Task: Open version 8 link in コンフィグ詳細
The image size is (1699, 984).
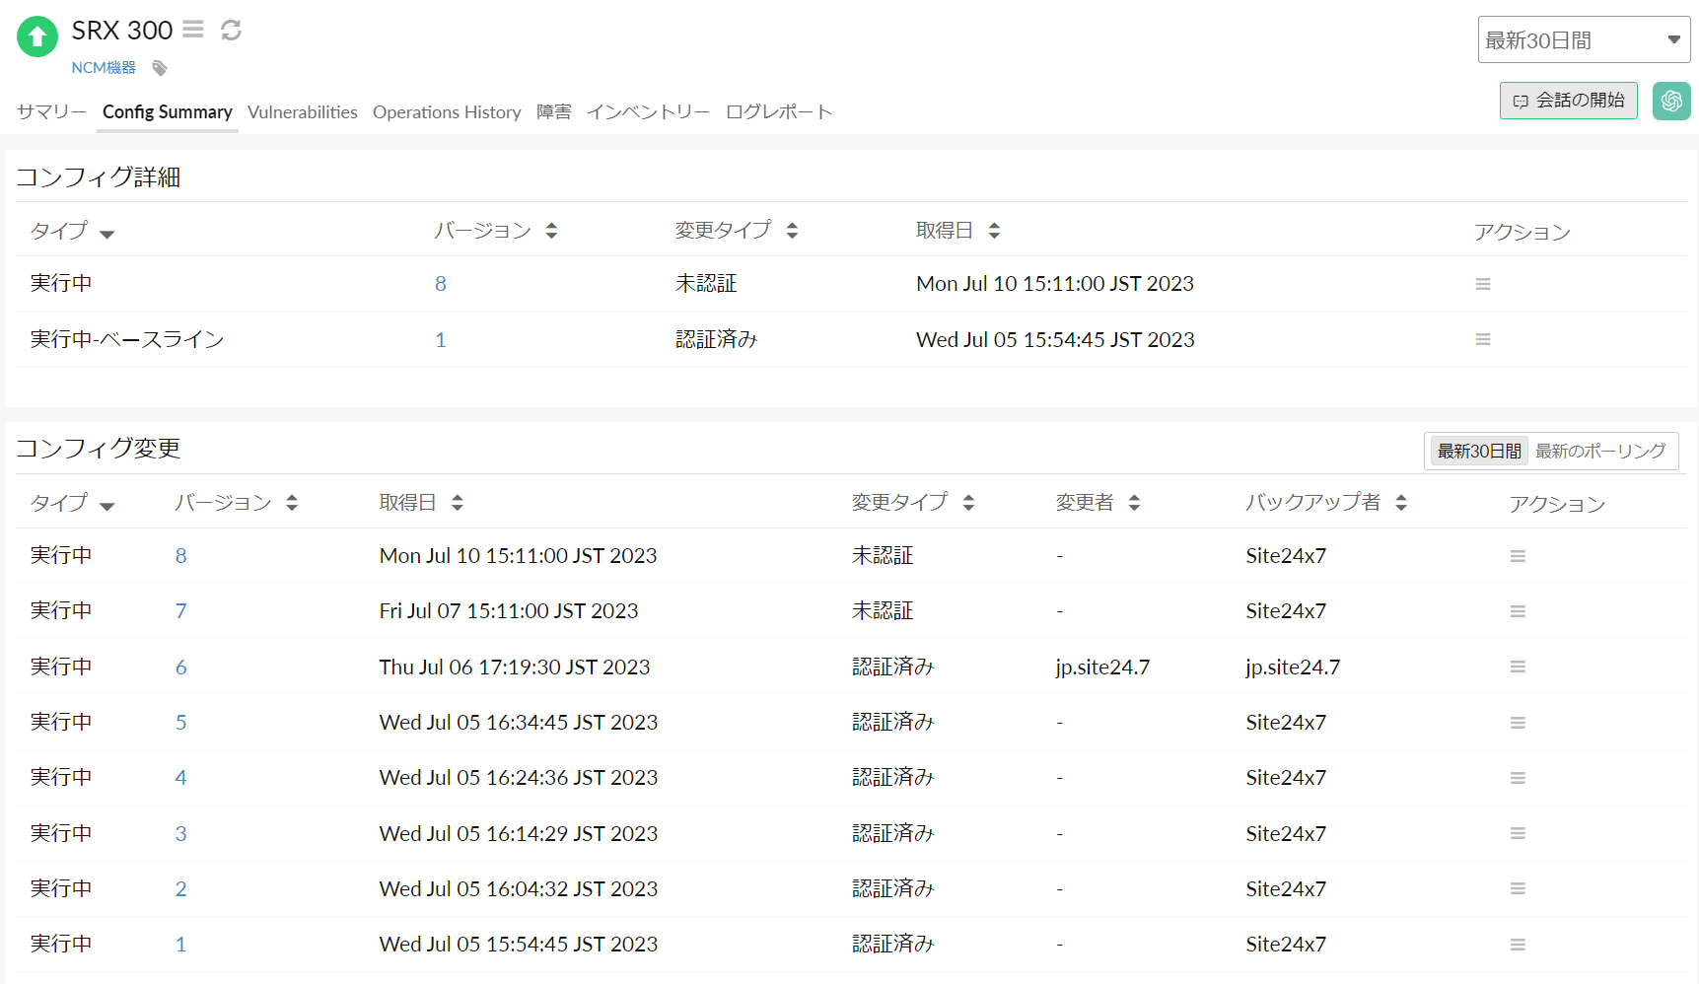Action: click(x=441, y=284)
